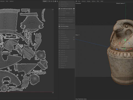Click the lock icon beside Project dropdown
Image resolution: width=133 pixels, height=100 pixels.
pyautogui.click(x=53, y=1)
